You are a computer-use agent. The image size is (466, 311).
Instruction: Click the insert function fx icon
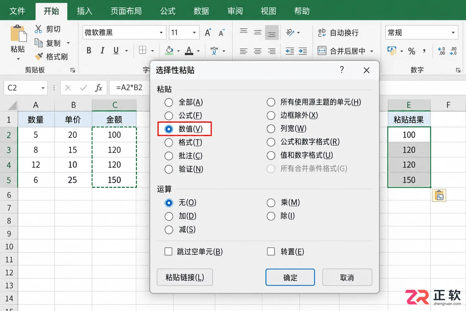pyautogui.click(x=99, y=88)
